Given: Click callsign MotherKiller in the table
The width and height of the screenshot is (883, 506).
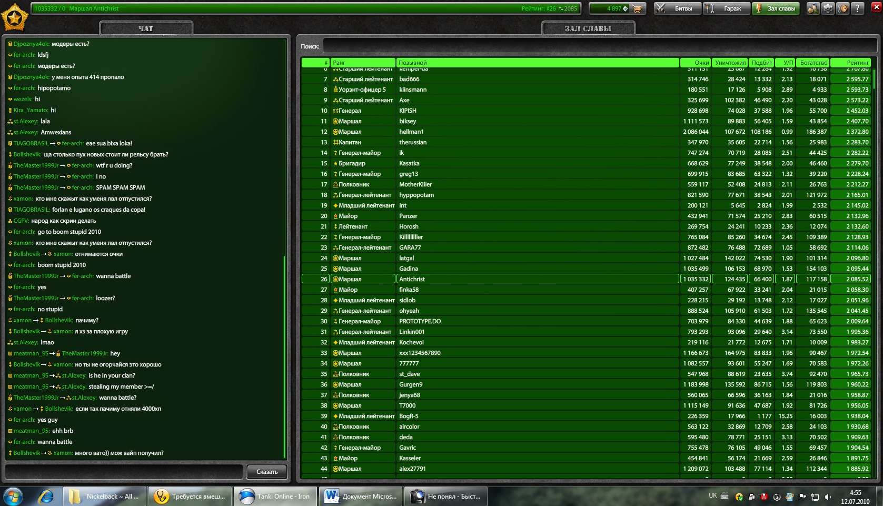Looking at the screenshot, I should click(x=415, y=184).
